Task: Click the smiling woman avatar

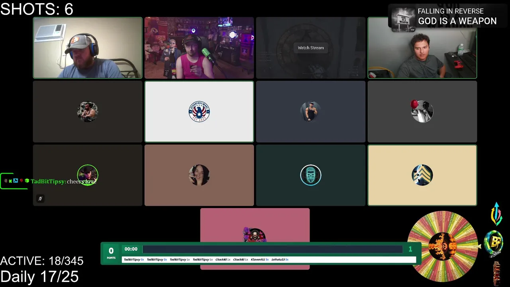Action: tap(199, 175)
